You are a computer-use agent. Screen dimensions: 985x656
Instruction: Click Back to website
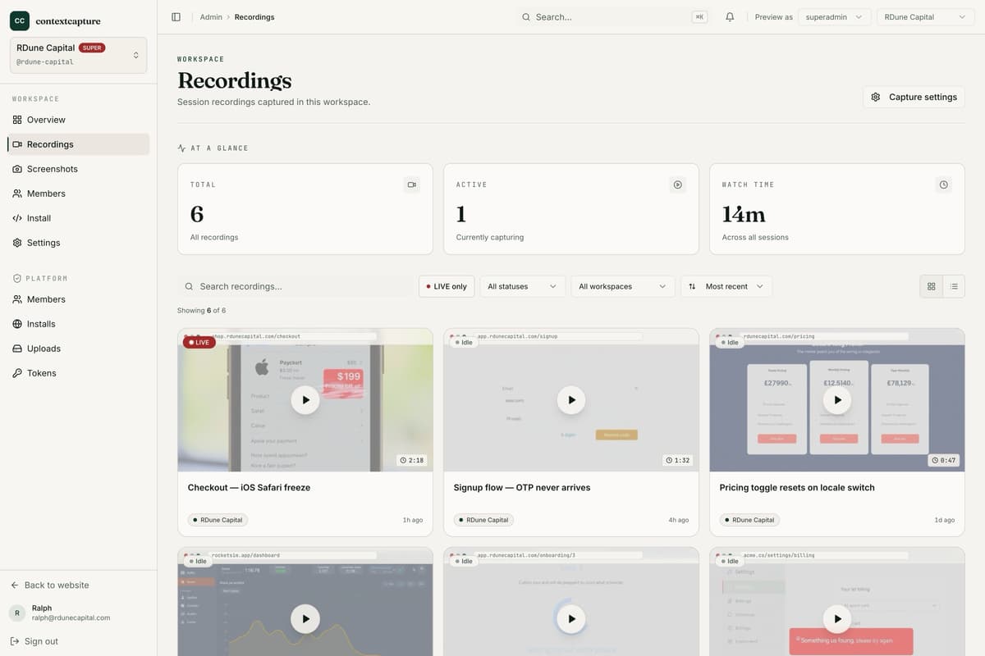[x=49, y=585]
